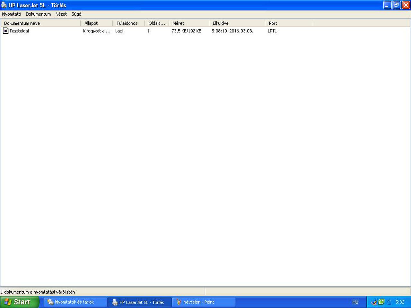411x308 pixels.
Task: Click the size value 73,5 KB/192 KB
Action: (186, 31)
